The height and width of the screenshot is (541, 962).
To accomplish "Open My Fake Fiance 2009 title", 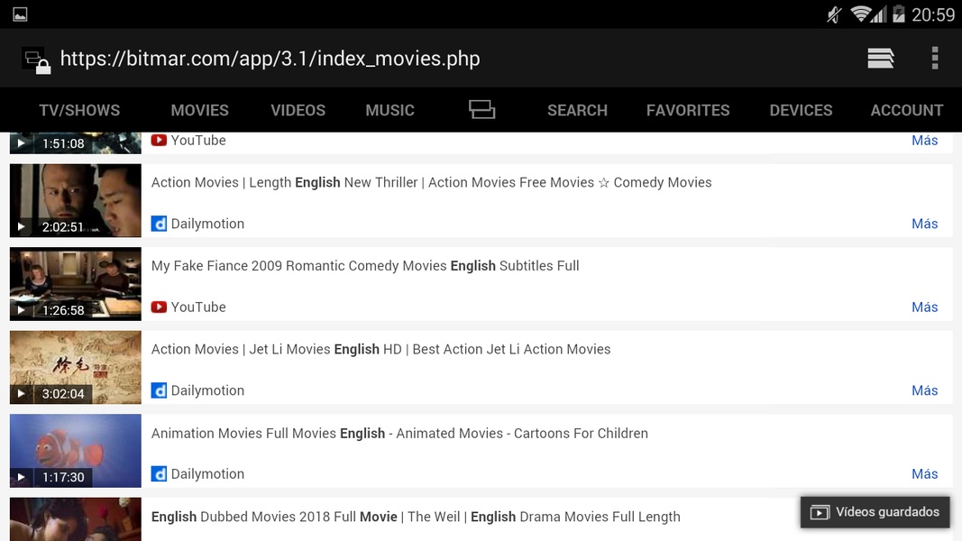I will [365, 266].
